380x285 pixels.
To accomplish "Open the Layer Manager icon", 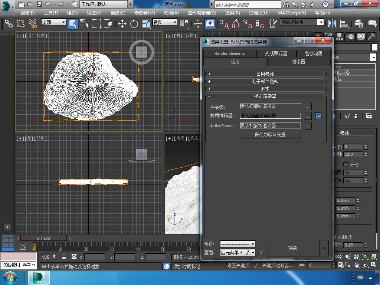I will pyautogui.click(x=358, y=23).
